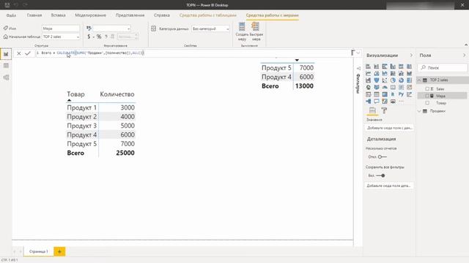Select the card visual

pyautogui.click(x=393, y=88)
